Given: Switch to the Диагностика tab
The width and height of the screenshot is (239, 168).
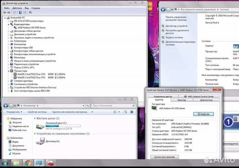Looking at the screenshot, I should (x=206, y=100).
